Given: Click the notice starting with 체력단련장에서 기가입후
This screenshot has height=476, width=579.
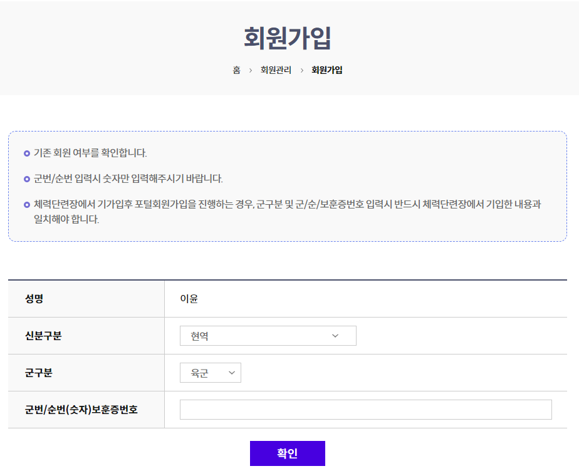Looking at the screenshot, I should click(287, 212).
